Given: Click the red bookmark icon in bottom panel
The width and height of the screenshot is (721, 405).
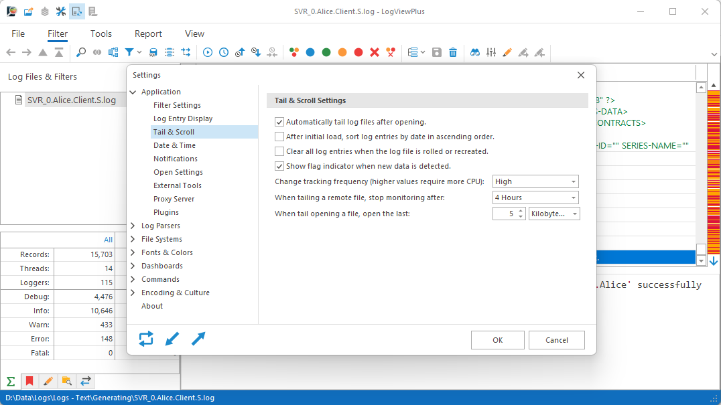Looking at the screenshot, I should [29, 381].
